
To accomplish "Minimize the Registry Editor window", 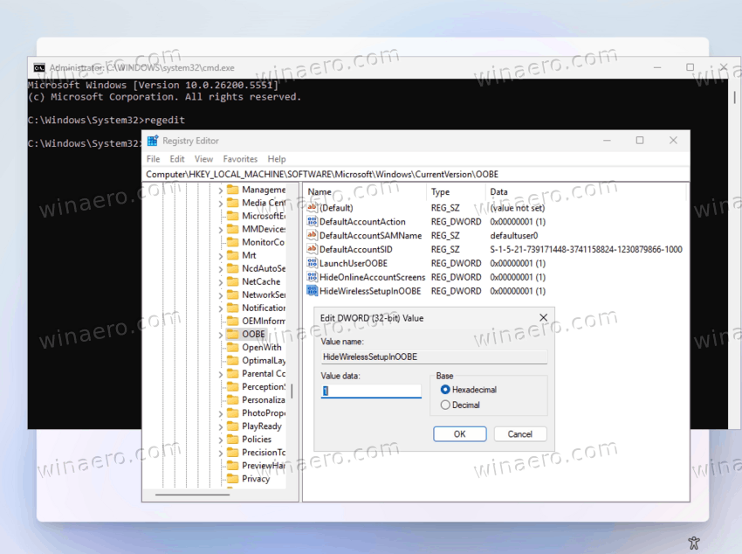I will click(607, 141).
